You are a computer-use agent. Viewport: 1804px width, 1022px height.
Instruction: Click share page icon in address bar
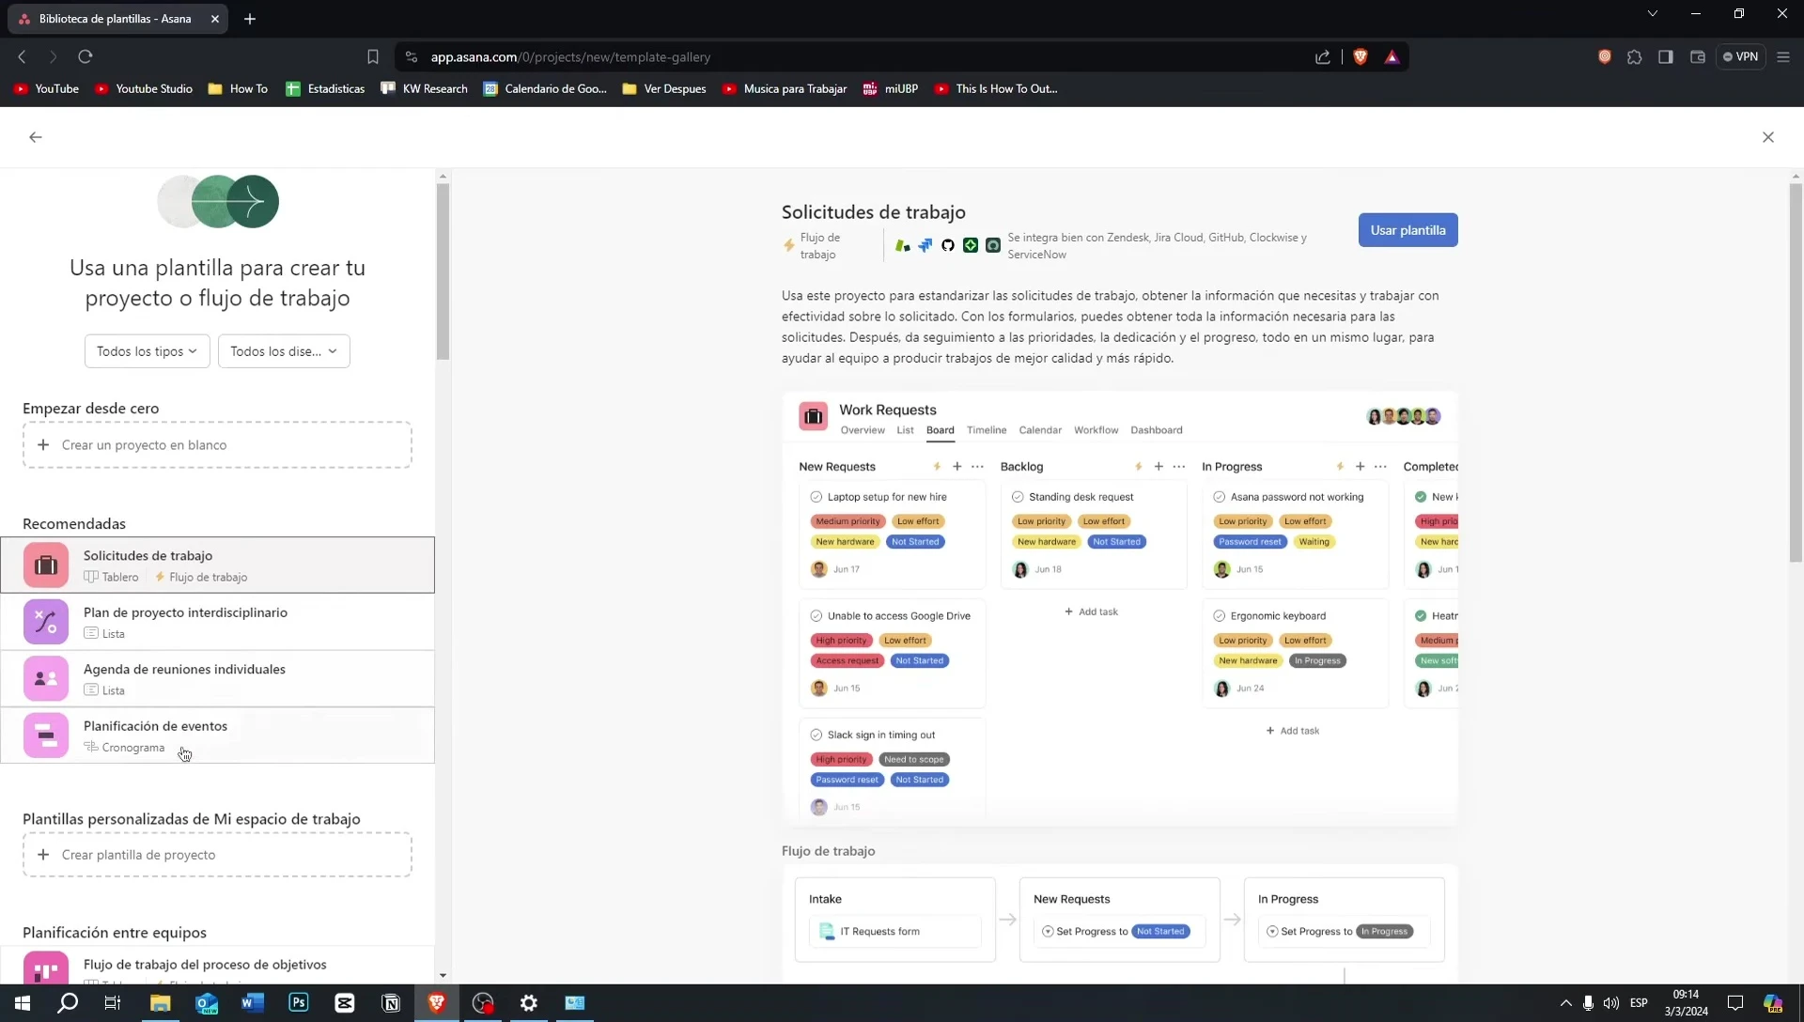(1323, 57)
